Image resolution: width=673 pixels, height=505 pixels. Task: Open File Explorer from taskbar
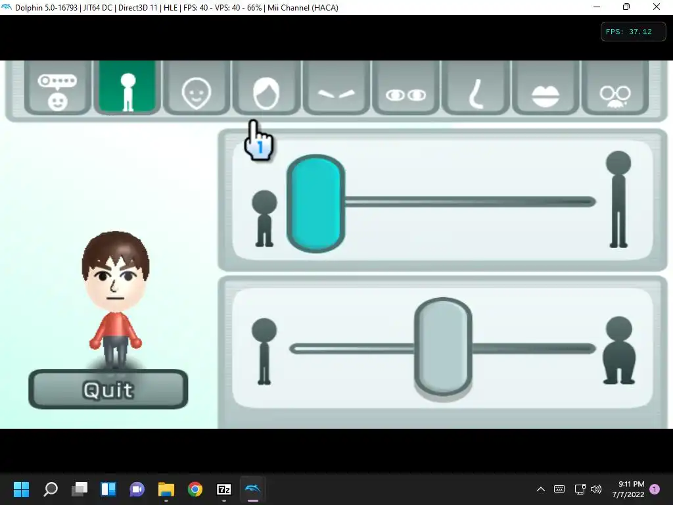pos(166,489)
